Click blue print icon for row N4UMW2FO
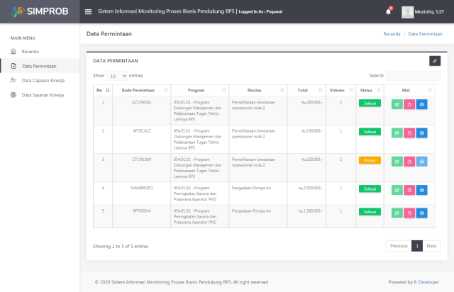 [x=422, y=189]
